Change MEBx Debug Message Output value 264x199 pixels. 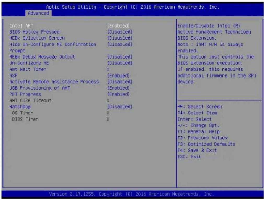(x=120, y=57)
